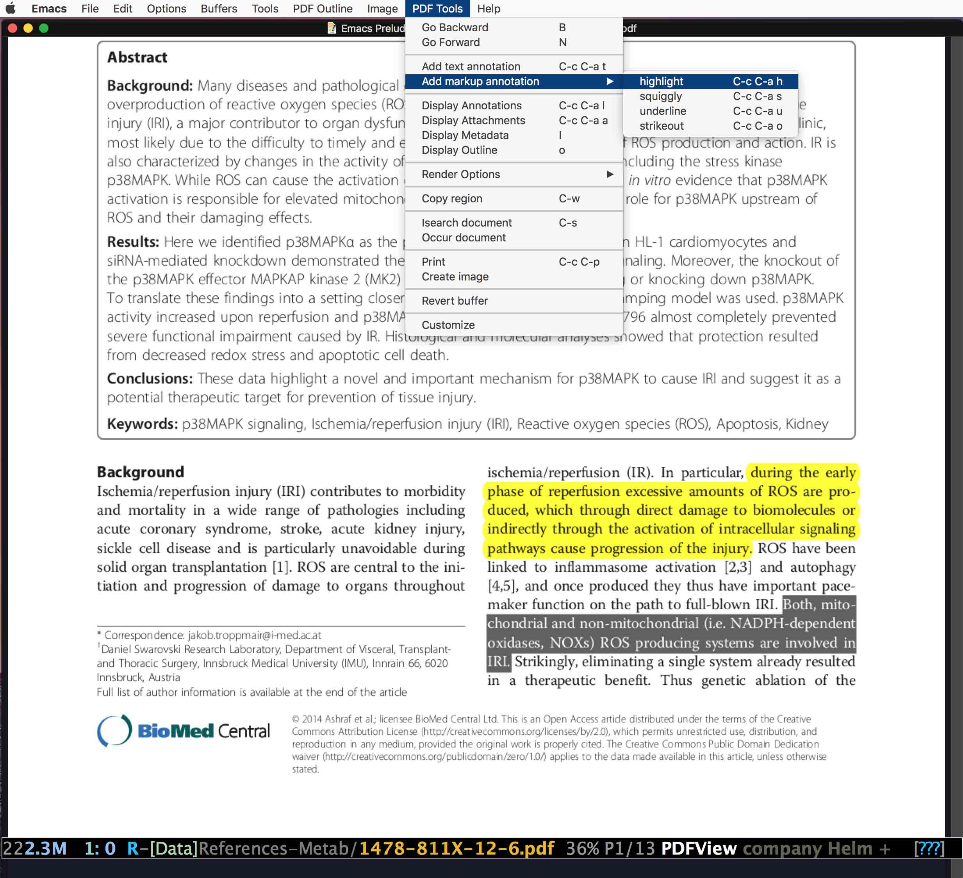Select Go Backward navigation item
The image size is (963, 878).
point(455,28)
